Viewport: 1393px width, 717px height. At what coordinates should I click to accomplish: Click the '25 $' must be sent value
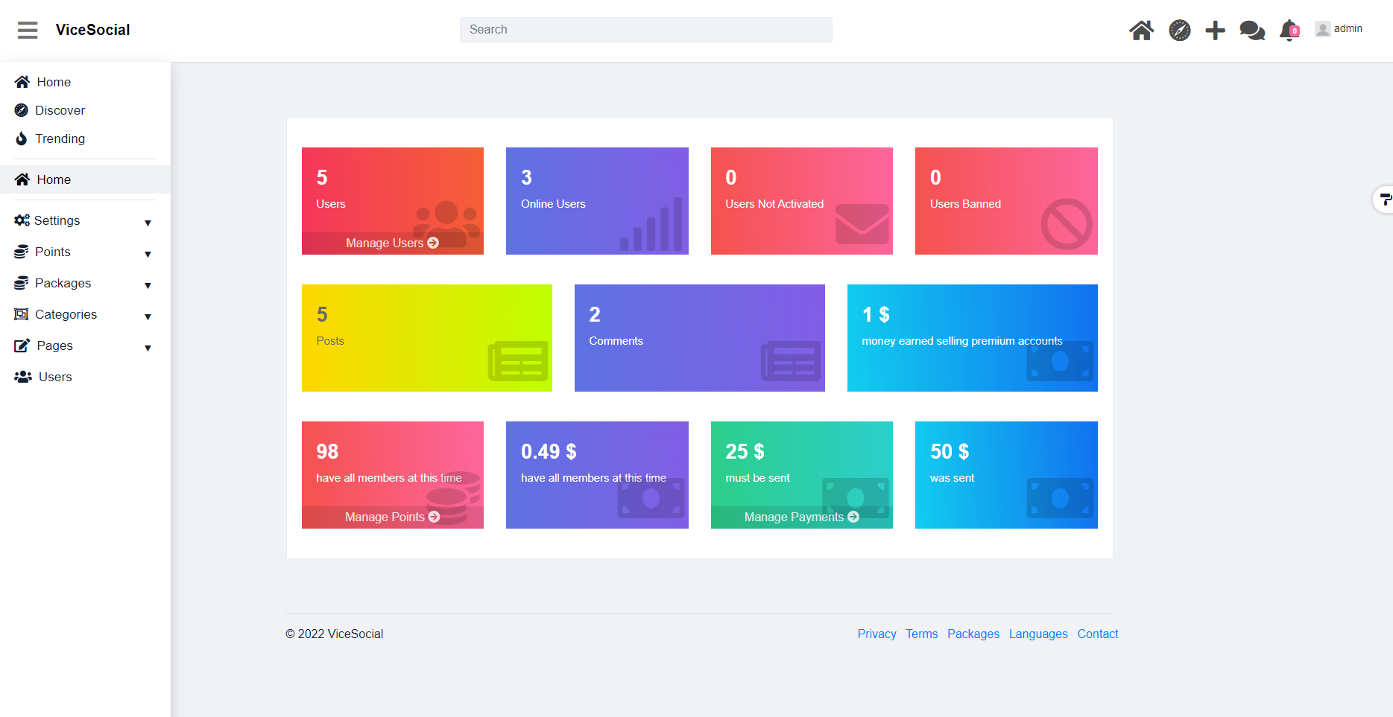pos(745,451)
